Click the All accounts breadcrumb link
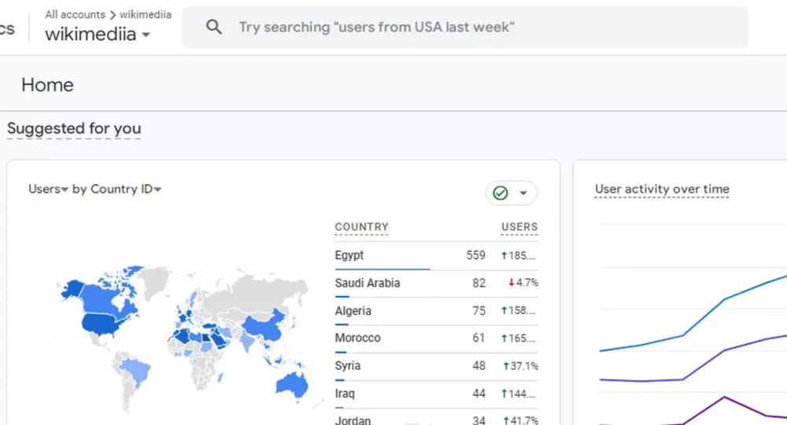This screenshot has height=425, width=787. (75, 14)
